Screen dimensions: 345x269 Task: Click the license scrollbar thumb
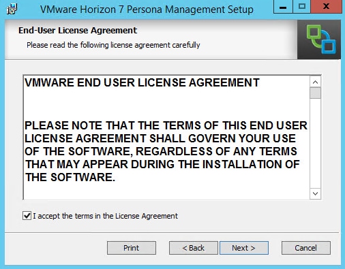click(315, 93)
